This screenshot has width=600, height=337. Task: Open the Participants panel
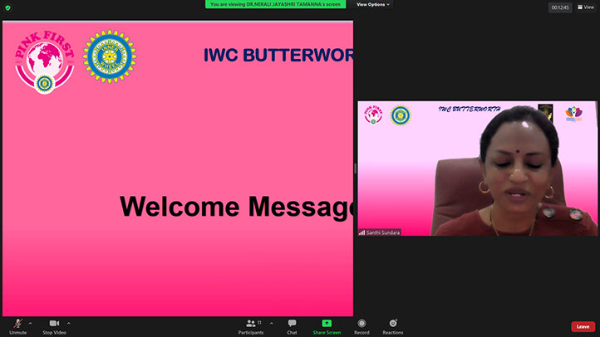tap(251, 325)
